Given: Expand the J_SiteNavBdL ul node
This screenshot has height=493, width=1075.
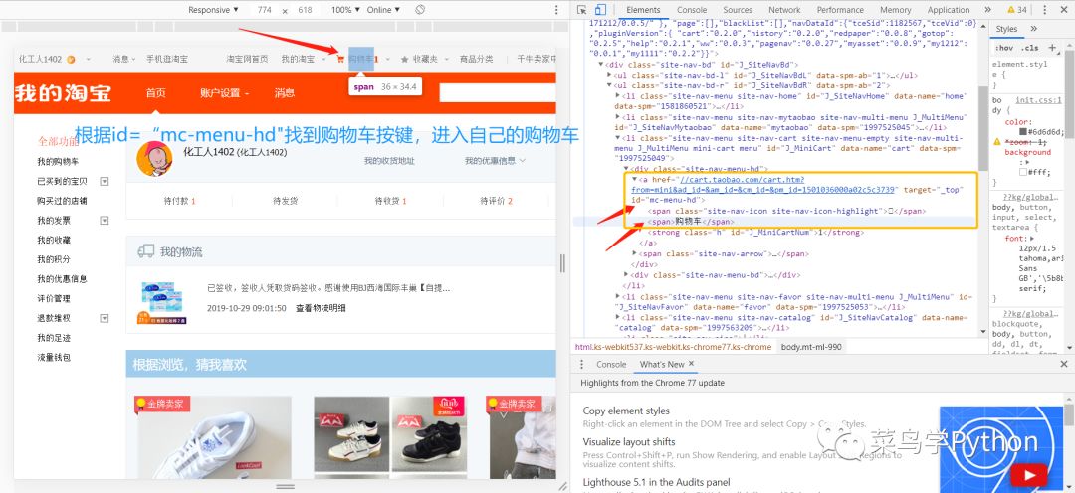Looking at the screenshot, I should coord(610,75).
